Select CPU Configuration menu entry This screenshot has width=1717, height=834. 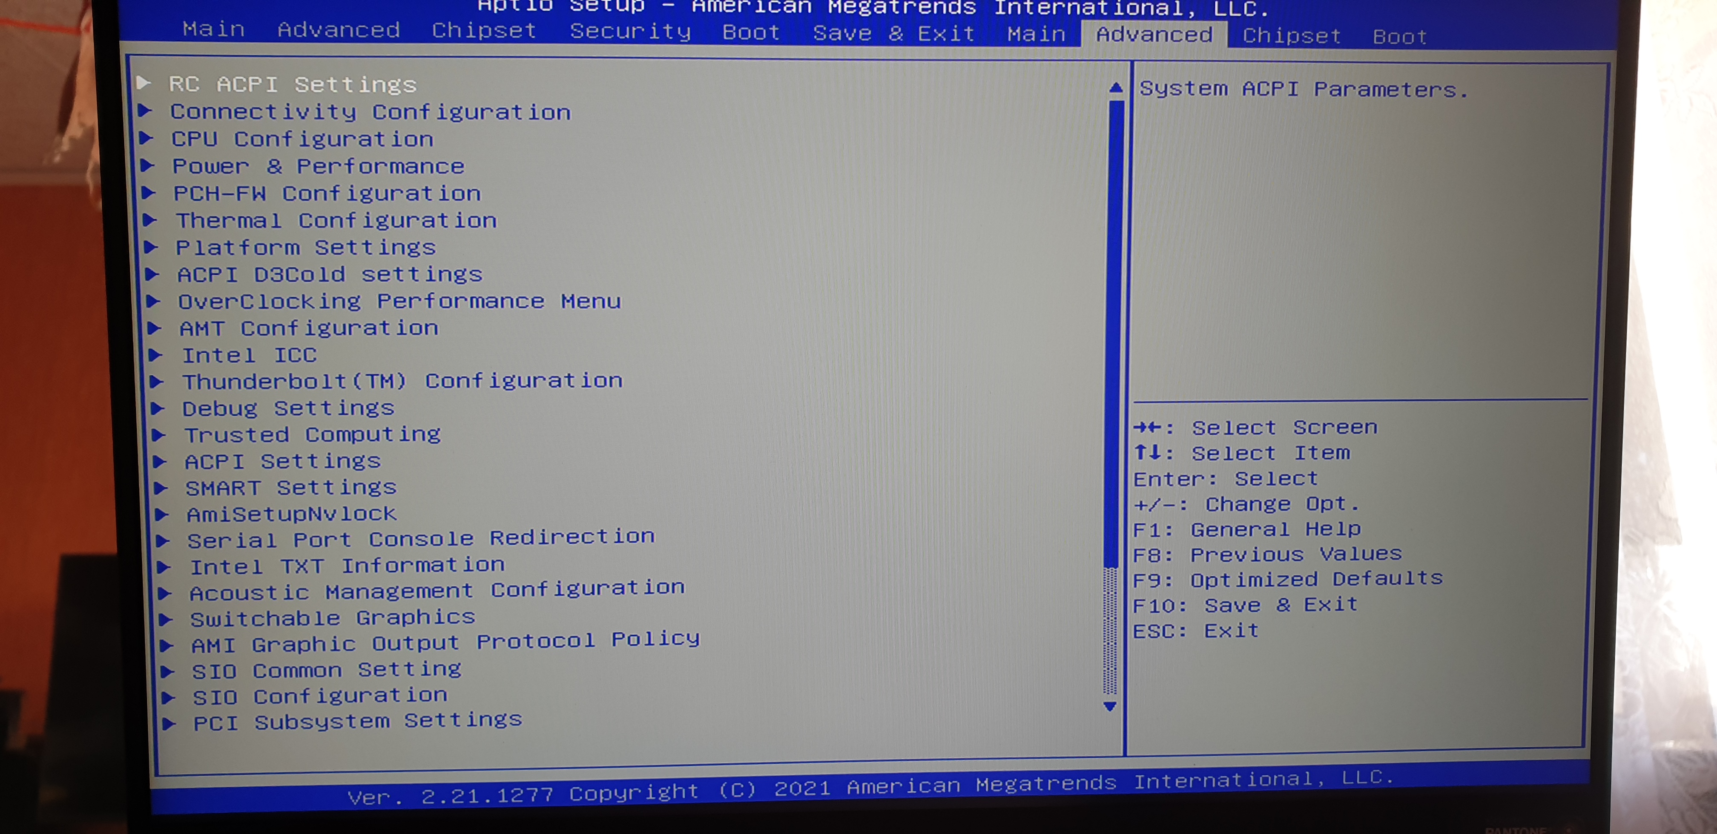[302, 139]
